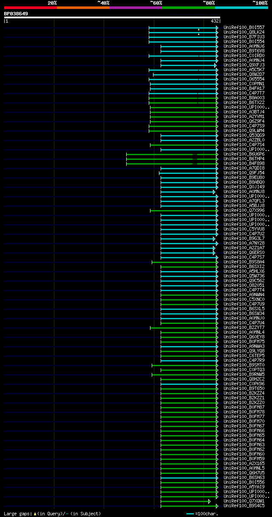Select the UniRef100_C5YVU8 label
Viewport: 272px width, 517px height.
click(x=244, y=229)
